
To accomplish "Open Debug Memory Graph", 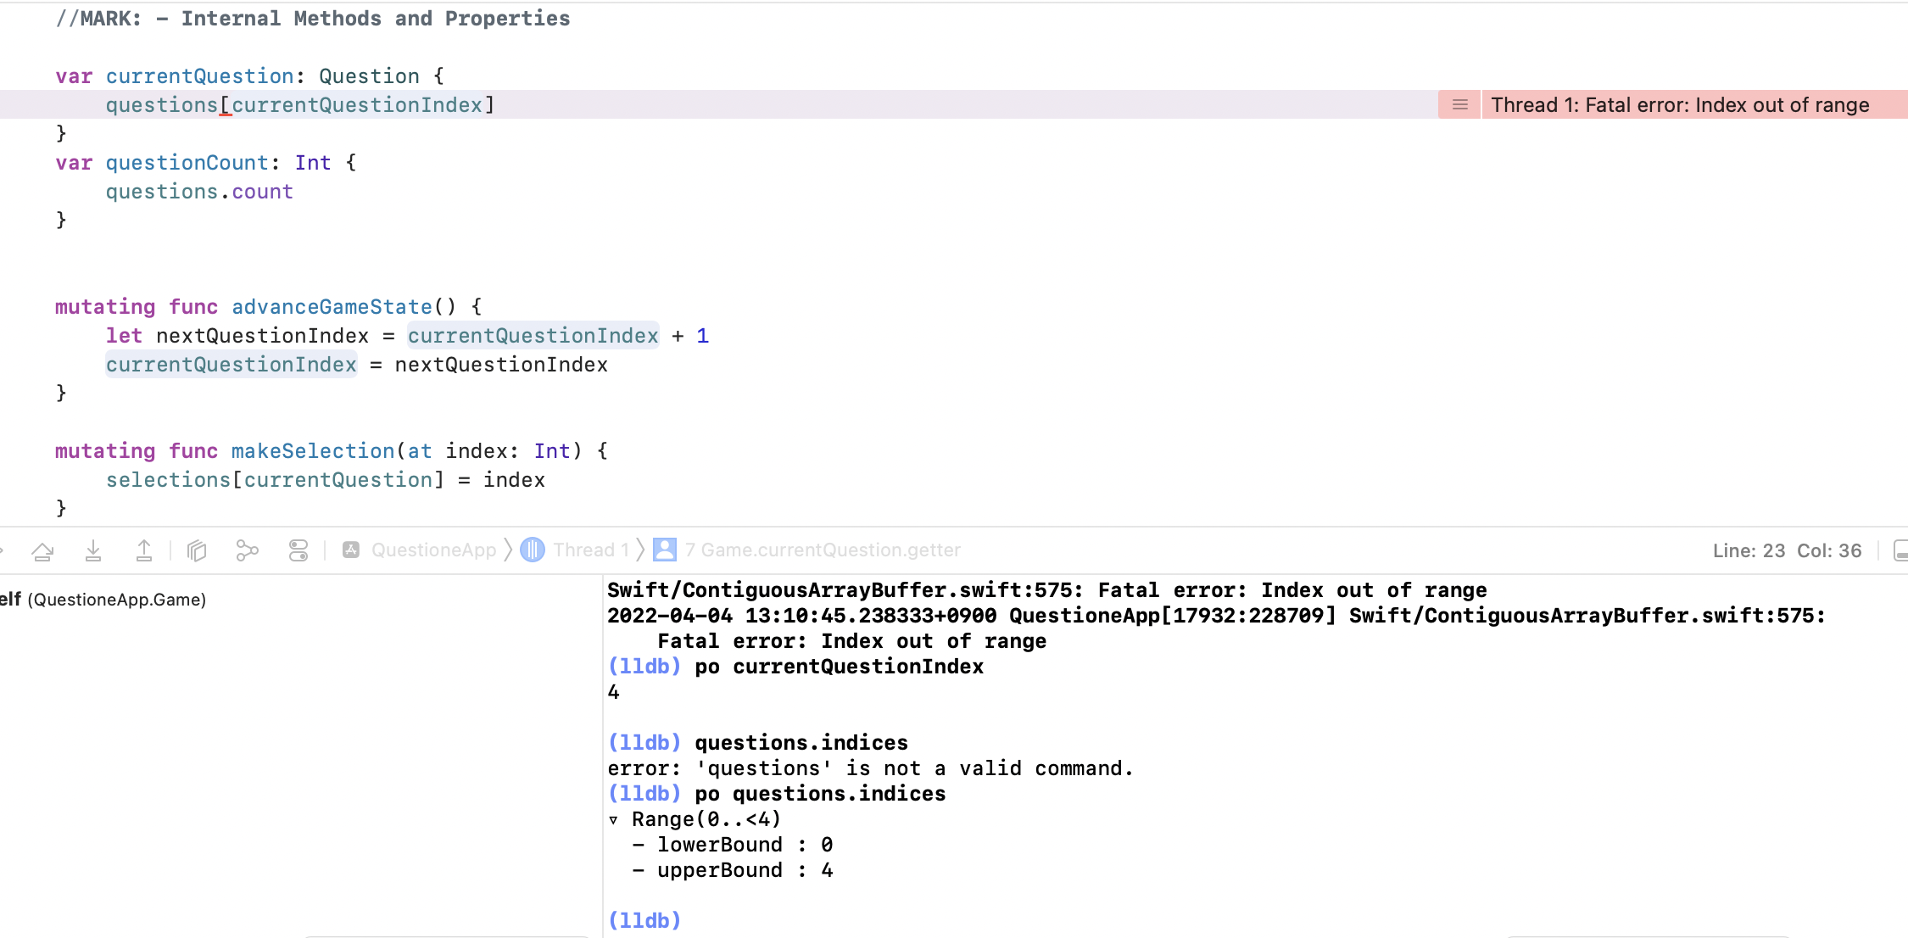I will pyautogui.click(x=247, y=551).
